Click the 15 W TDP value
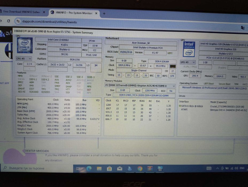This screenshot has height=187, width=248. tap(95, 46)
